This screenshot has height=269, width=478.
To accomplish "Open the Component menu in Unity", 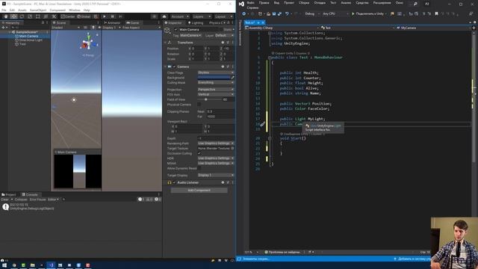I will pos(58,10).
